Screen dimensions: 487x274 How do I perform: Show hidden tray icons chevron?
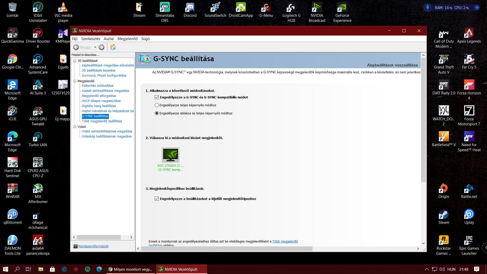[427, 269]
